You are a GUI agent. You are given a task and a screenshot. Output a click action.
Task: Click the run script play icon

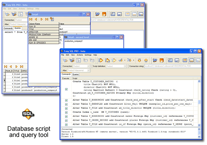point(101,61)
